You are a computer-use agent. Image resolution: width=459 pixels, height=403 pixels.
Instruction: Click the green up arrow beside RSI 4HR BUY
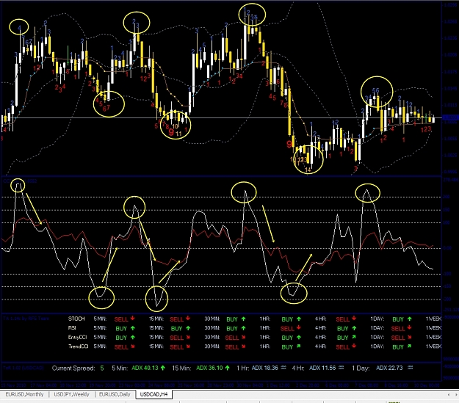354,328
